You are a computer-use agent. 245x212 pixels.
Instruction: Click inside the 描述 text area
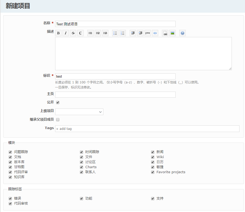[x=143, y=54]
